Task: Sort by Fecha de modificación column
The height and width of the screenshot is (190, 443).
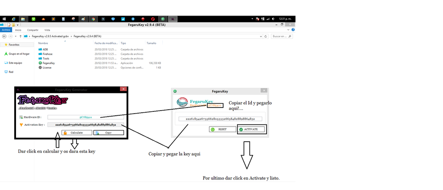Action: tap(106, 43)
